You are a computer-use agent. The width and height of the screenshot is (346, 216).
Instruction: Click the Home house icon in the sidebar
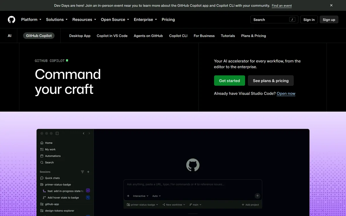42,143
